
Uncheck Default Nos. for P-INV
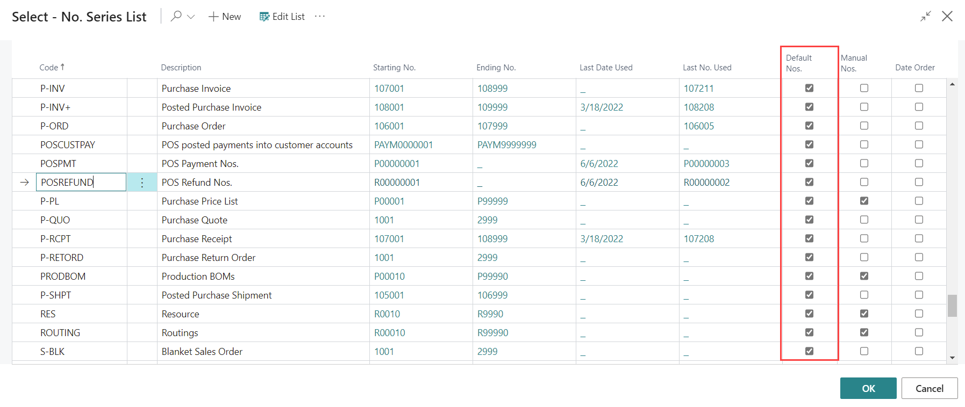pyautogui.click(x=809, y=88)
